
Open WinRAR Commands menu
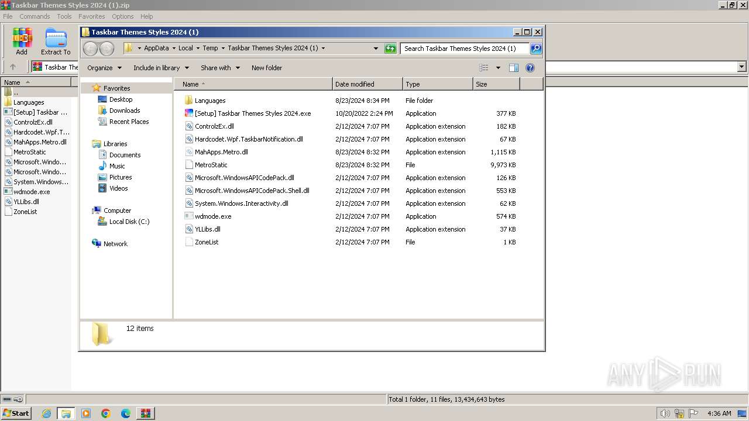click(35, 16)
